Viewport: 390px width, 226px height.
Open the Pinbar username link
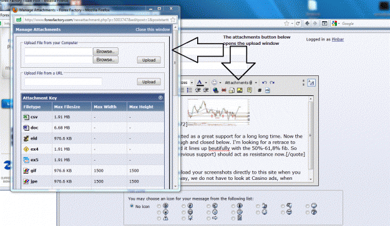(338, 39)
